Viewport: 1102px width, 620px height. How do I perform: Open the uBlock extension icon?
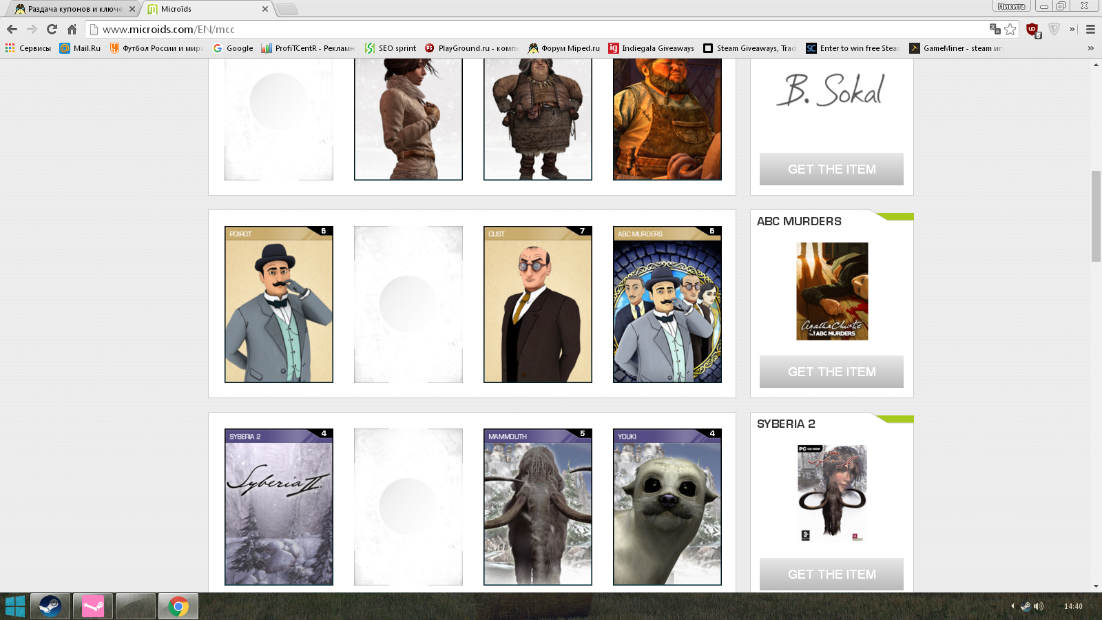1033,30
